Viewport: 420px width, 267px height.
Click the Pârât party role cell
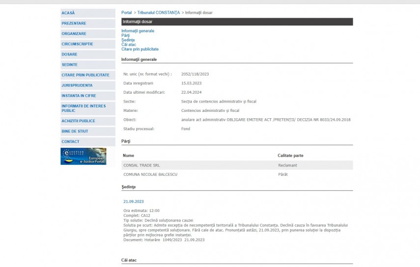pyautogui.click(x=283, y=174)
